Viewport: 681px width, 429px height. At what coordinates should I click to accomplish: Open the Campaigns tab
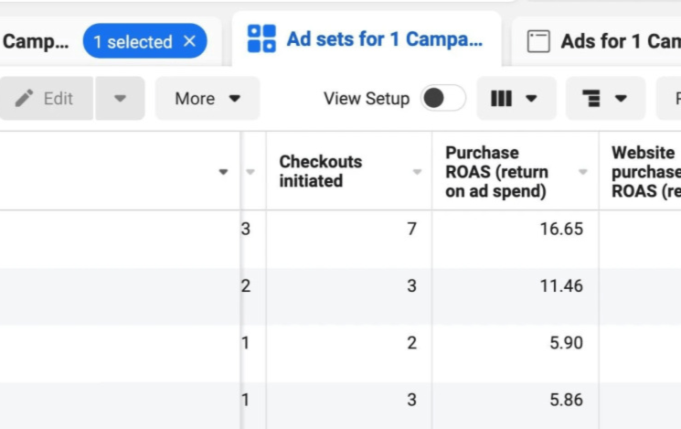[35, 41]
